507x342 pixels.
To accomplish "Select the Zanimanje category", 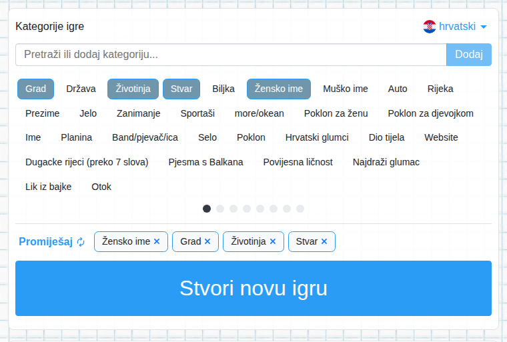I will click(138, 113).
